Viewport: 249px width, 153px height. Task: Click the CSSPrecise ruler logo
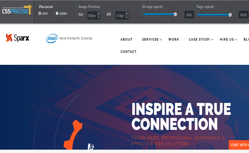click(17, 10)
